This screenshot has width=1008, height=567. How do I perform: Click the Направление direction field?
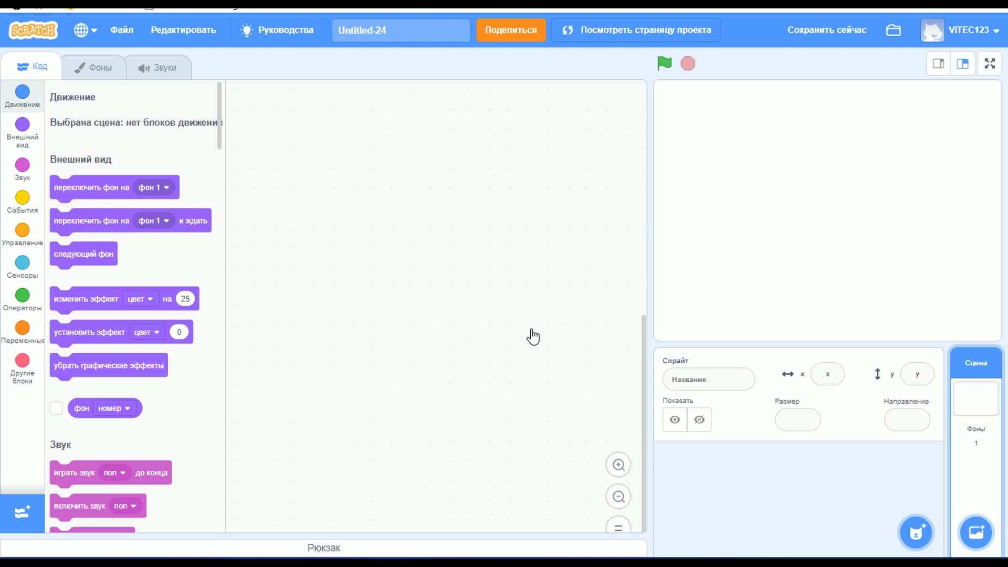907,419
